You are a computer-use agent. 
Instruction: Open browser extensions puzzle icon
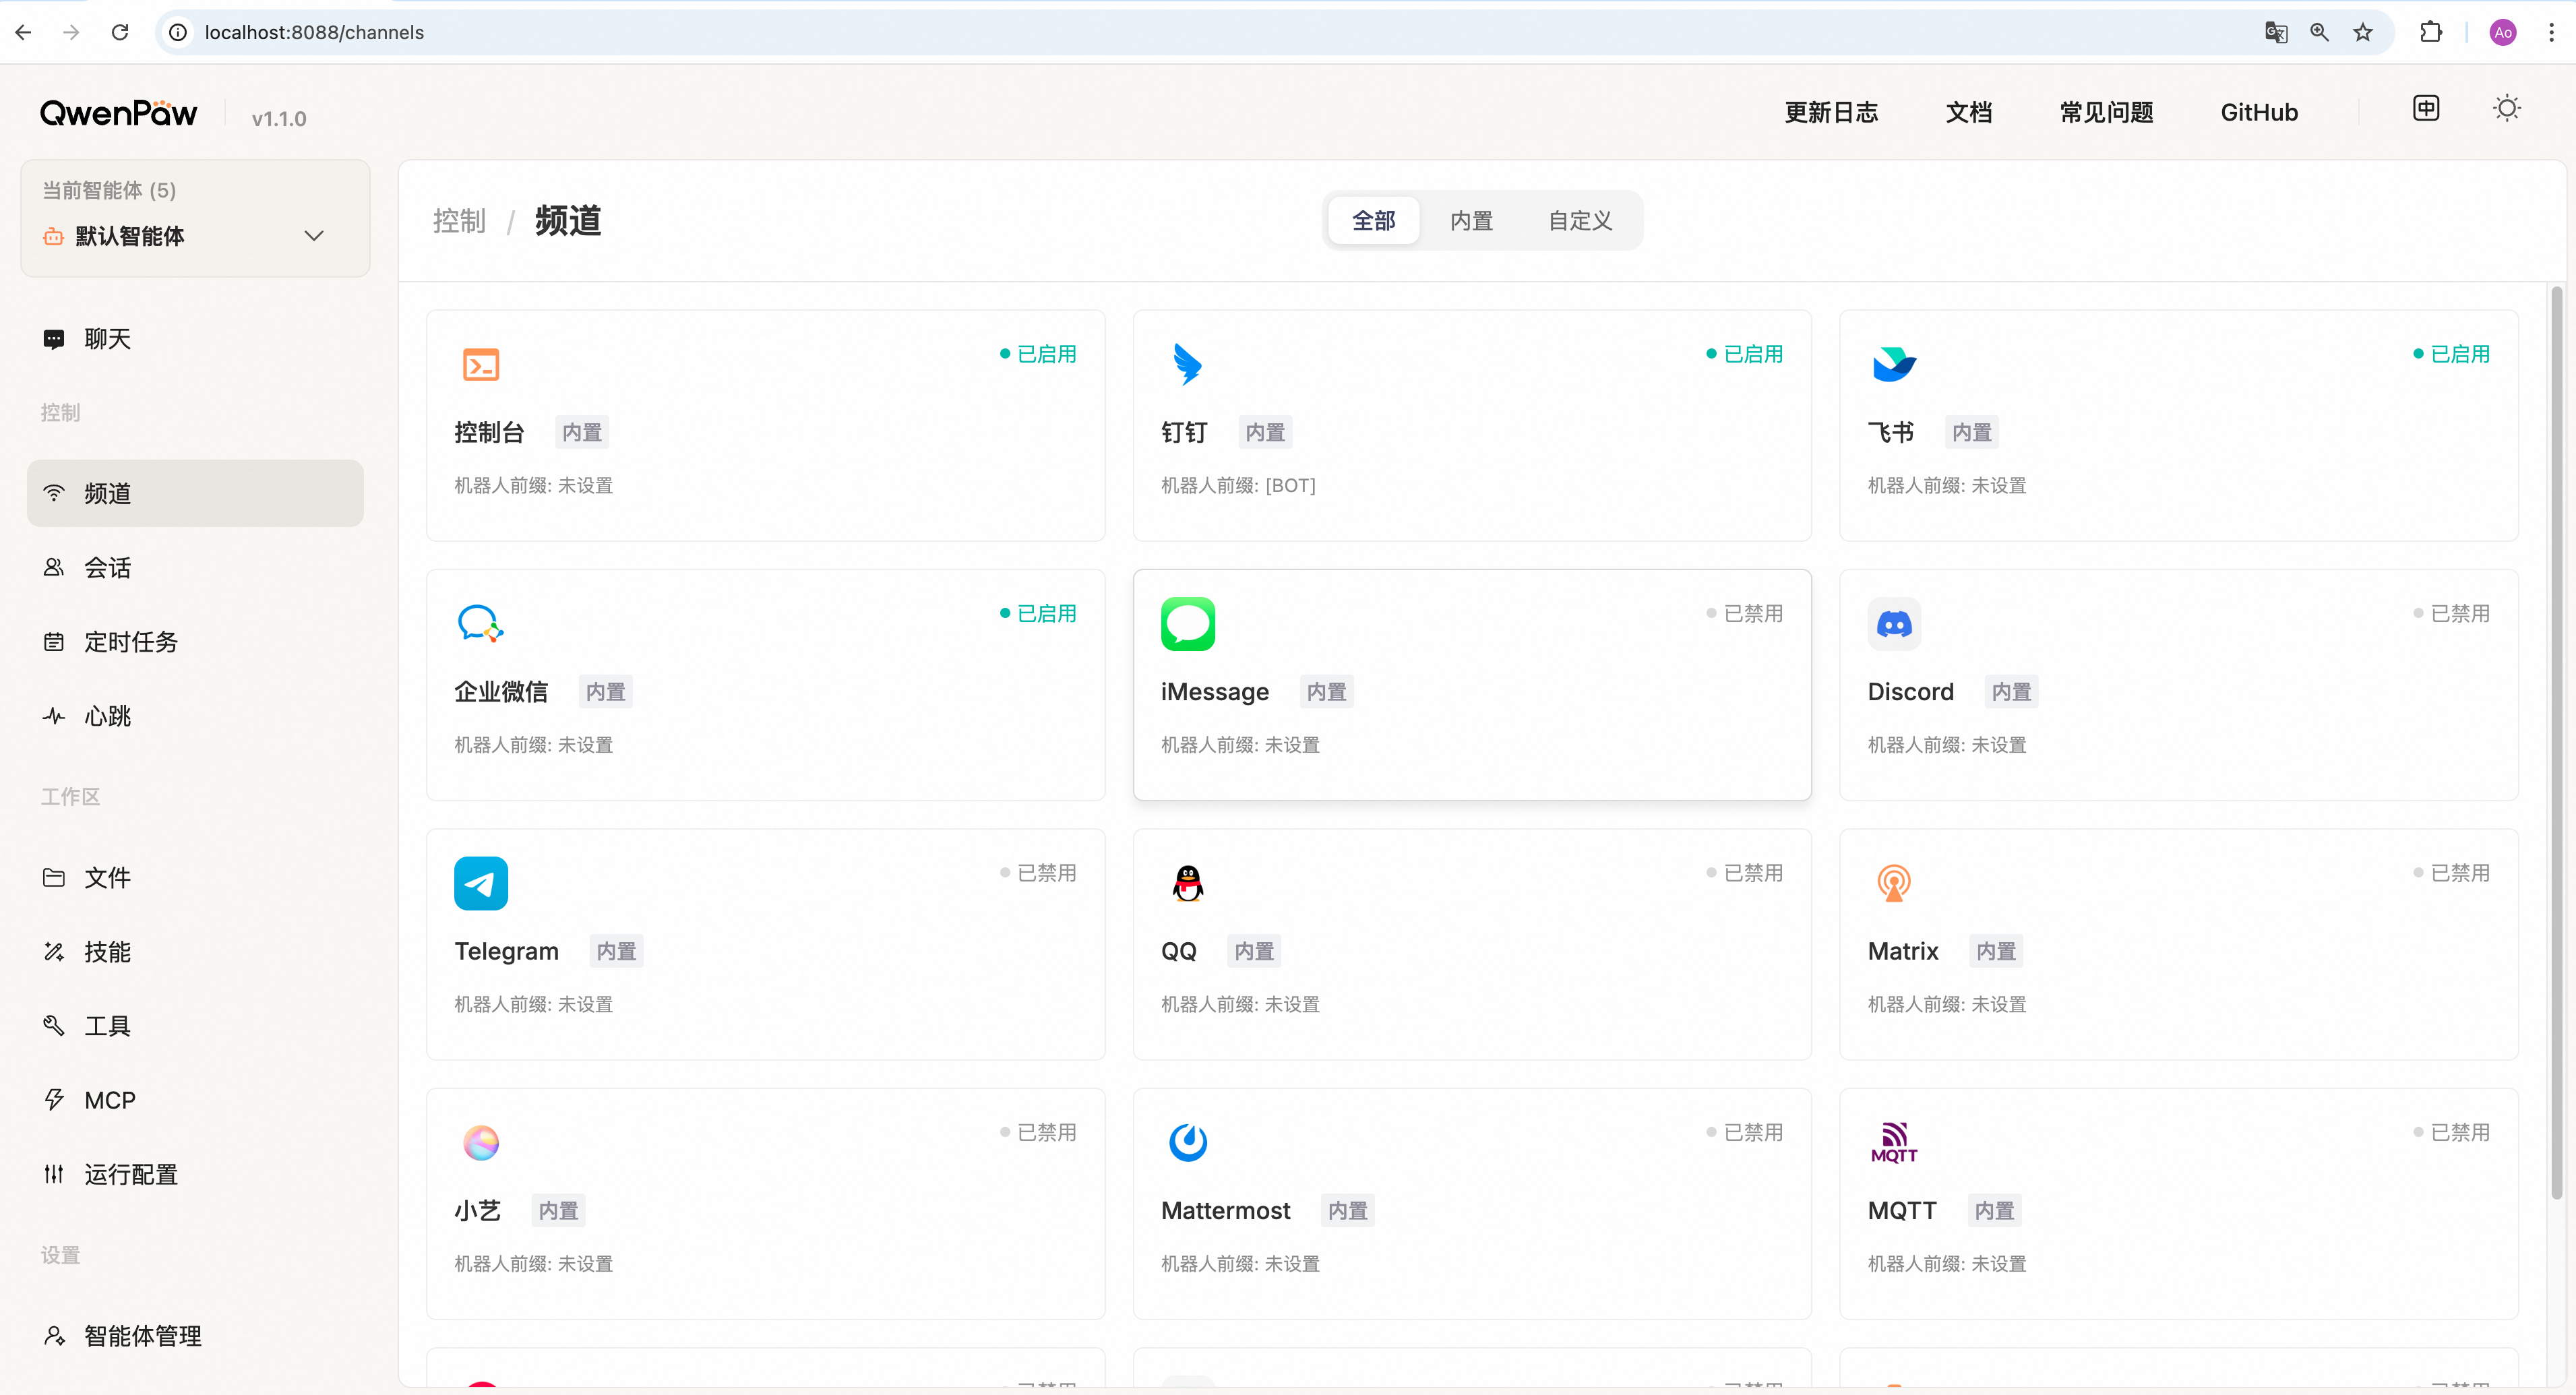point(2431,32)
